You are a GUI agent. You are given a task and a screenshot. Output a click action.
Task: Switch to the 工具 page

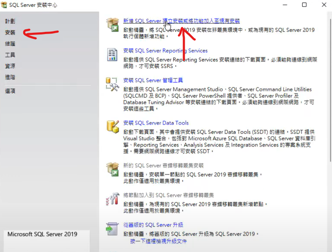pyautogui.click(x=10, y=55)
